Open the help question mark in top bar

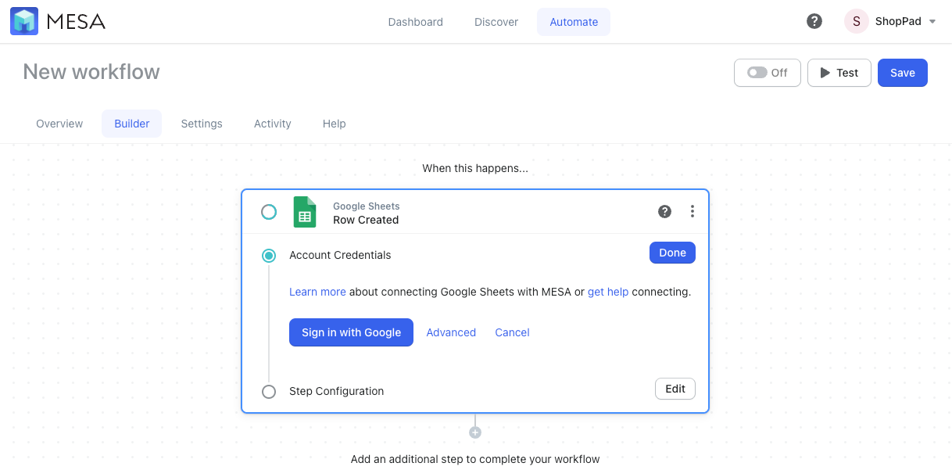tap(814, 21)
